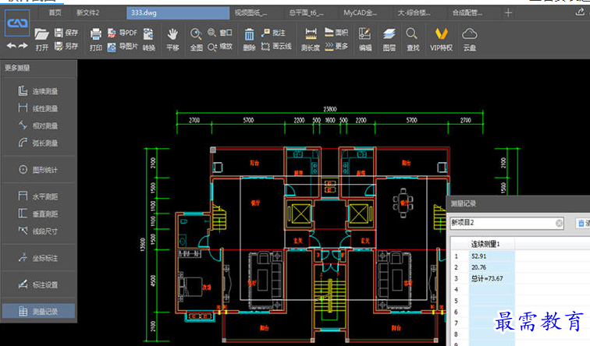Clear the 新项目2 field with X
The height and width of the screenshot is (346, 590).
pos(559,223)
